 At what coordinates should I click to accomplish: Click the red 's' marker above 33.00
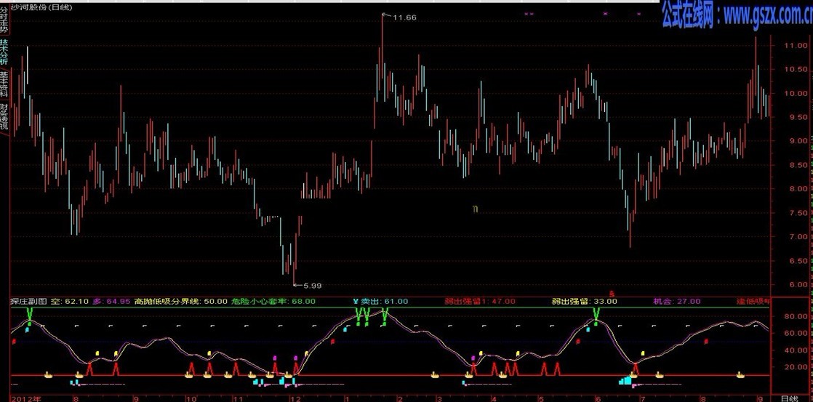[x=612, y=294]
